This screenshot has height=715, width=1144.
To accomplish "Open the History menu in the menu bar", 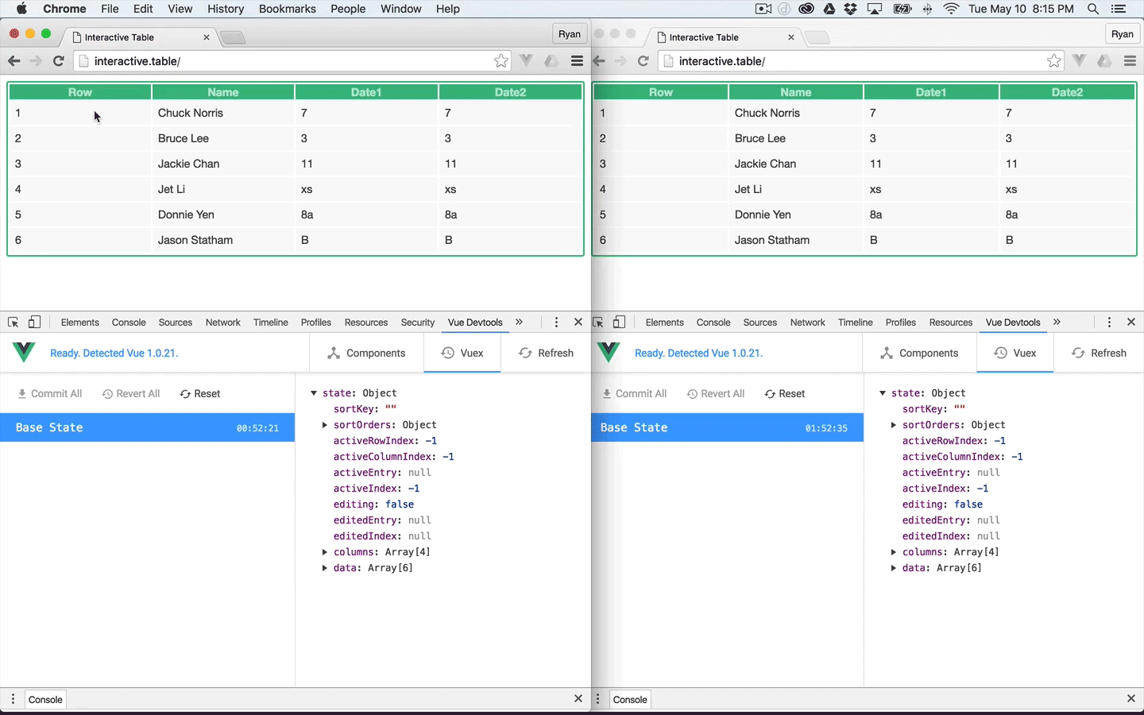I will (x=226, y=9).
